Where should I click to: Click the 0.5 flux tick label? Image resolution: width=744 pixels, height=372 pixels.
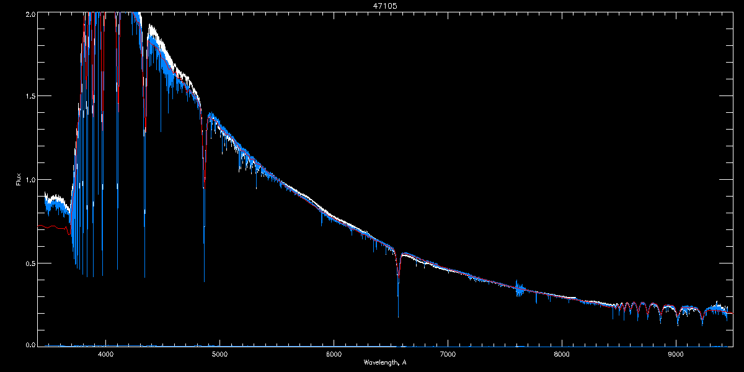point(30,262)
